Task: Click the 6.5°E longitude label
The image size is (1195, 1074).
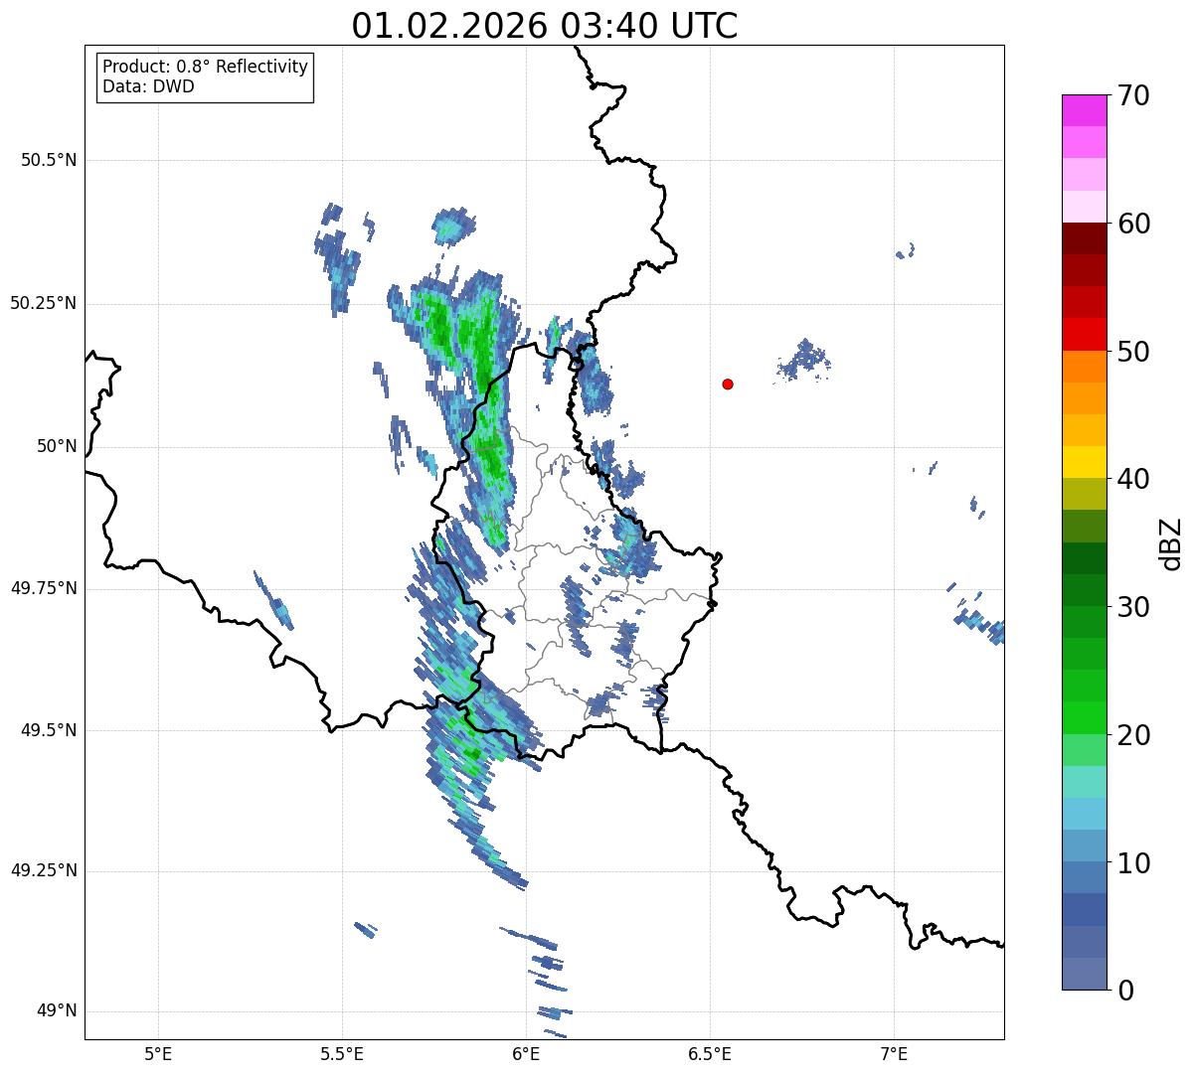Action: 710,1053
